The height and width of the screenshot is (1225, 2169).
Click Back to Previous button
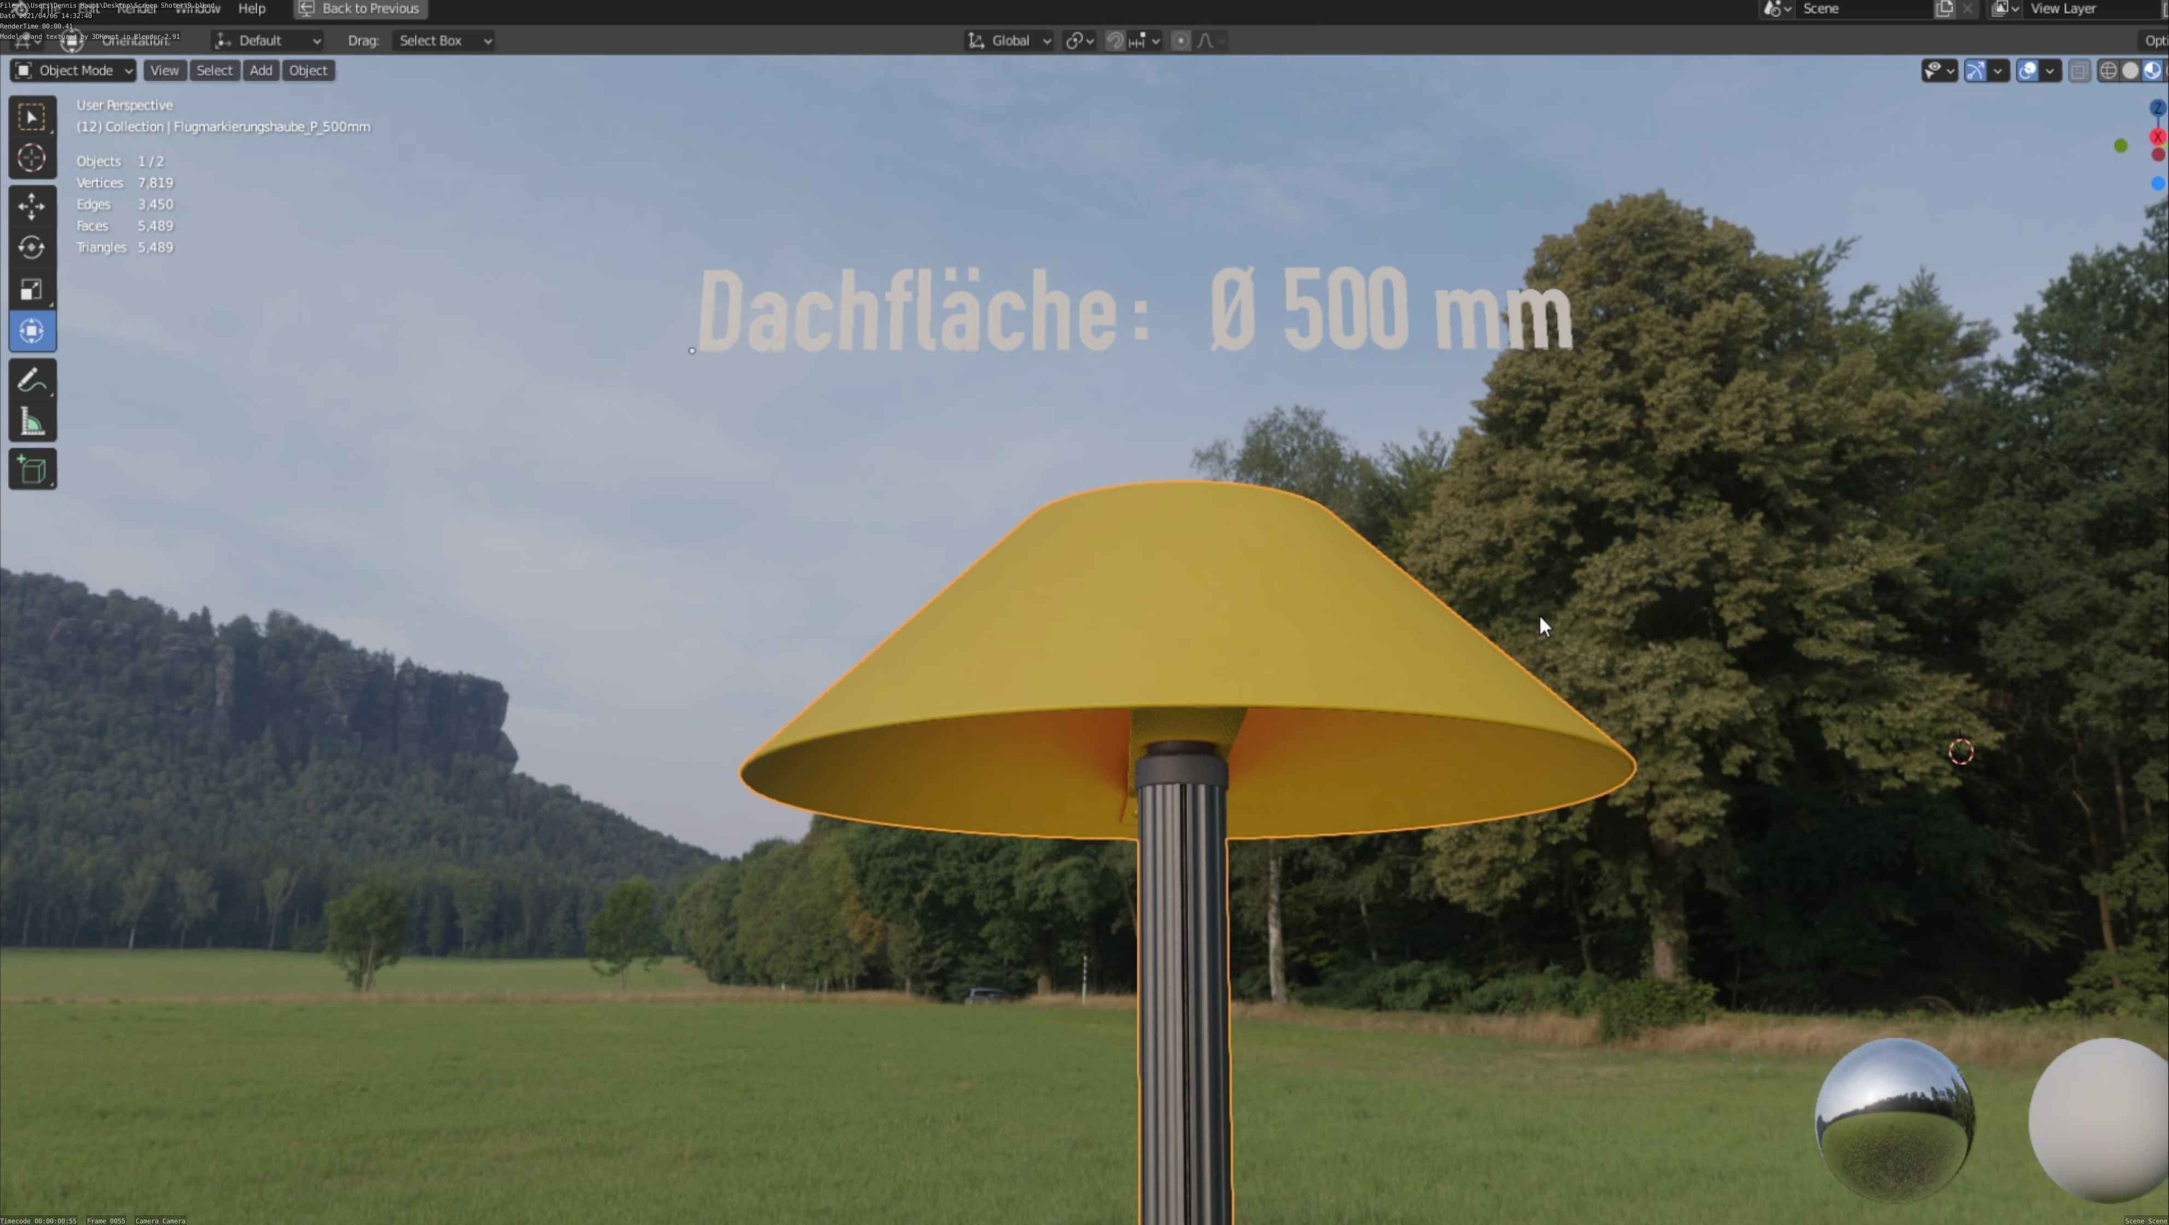point(360,8)
